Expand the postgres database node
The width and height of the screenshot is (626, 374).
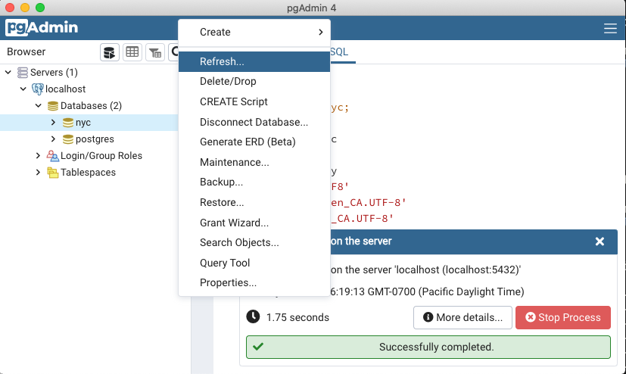[53, 139]
